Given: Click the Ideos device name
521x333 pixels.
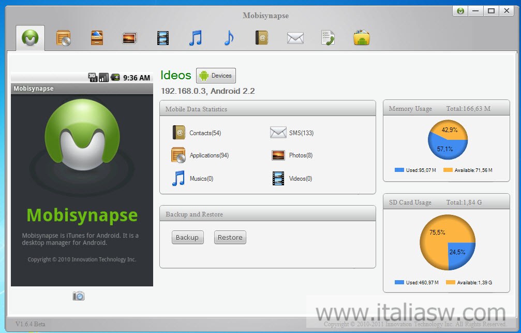Looking at the screenshot, I should point(176,76).
